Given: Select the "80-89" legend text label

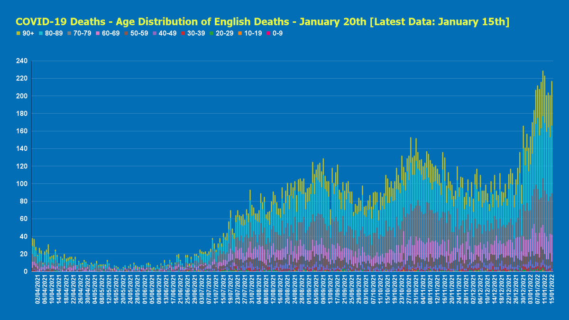Looking at the screenshot, I should click(x=54, y=33).
